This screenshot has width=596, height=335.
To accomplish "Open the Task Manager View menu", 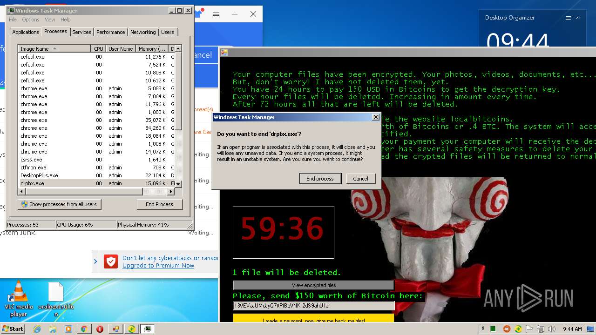I will click(50, 20).
